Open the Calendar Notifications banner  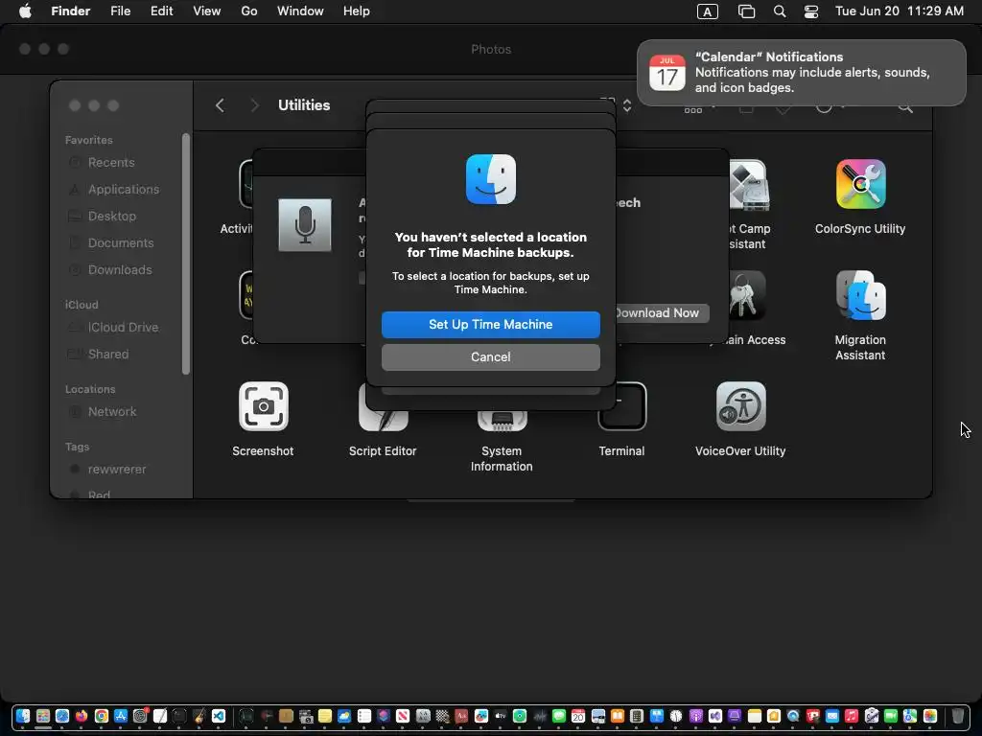[801, 73]
